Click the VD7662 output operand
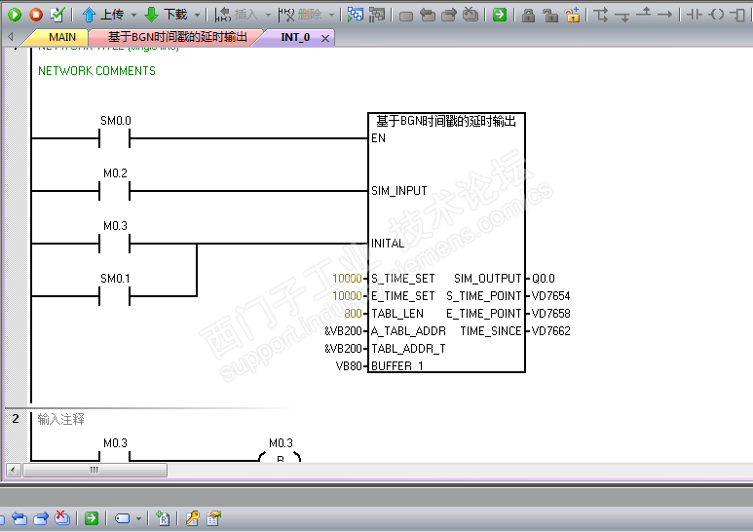The image size is (753, 532). [x=550, y=331]
